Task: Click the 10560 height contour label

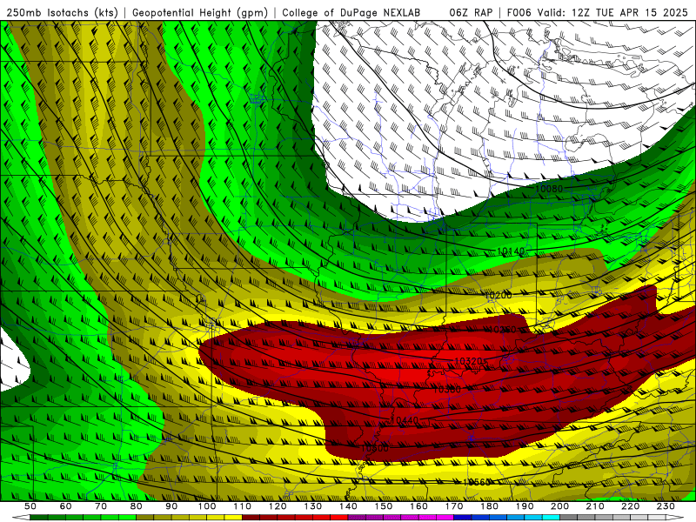Action: (476, 482)
